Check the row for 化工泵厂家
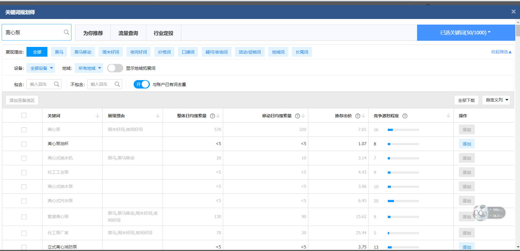This screenshot has height=251, width=520. pyautogui.click(x=24, y=233)
